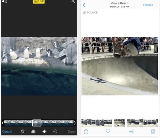Toggle the yellow LIVE badge off
The height and width of the screenshot is (138, 160).
coord(39,2)
